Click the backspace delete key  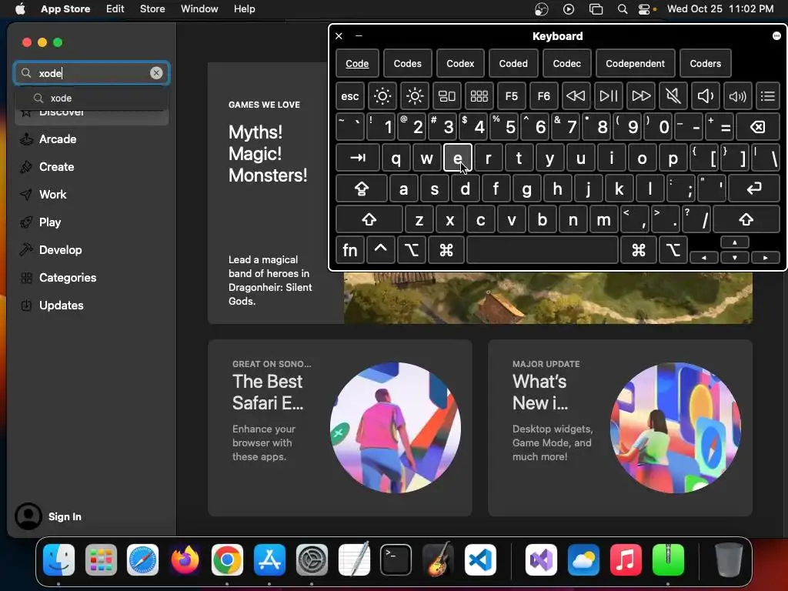coord(758,127)
